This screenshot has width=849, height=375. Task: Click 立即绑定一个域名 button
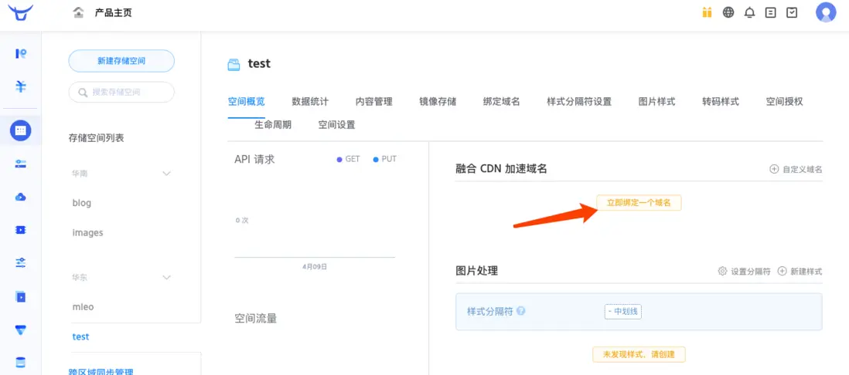point(639,203)
